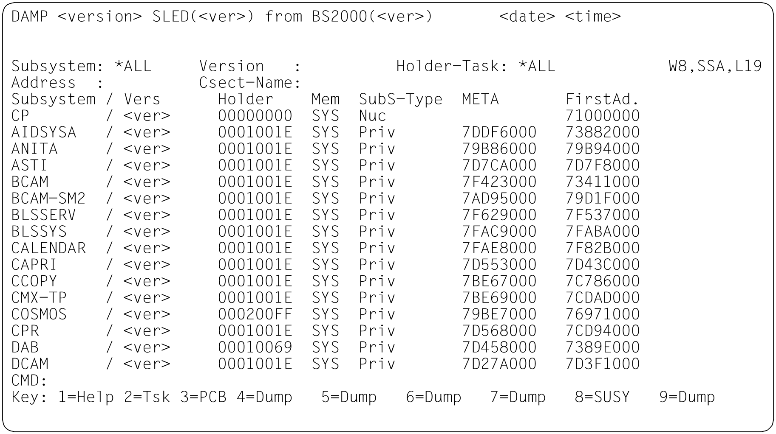Click the DCAM subsystem row

point(30,364)
